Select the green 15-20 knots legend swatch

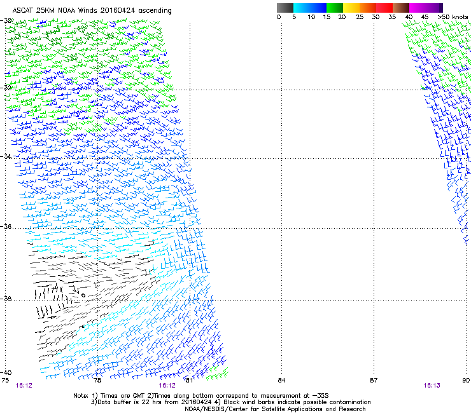pyautogui.click(x=335, y=8)
